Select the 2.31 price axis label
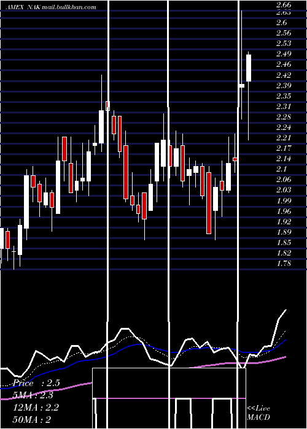 (x=284, y=107)
